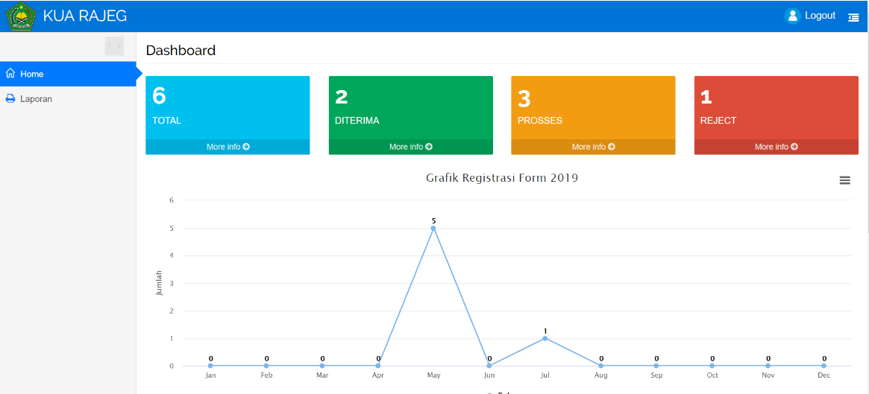
Task: Click the TOTAL count number 6
Action: [x=159, y=96]
